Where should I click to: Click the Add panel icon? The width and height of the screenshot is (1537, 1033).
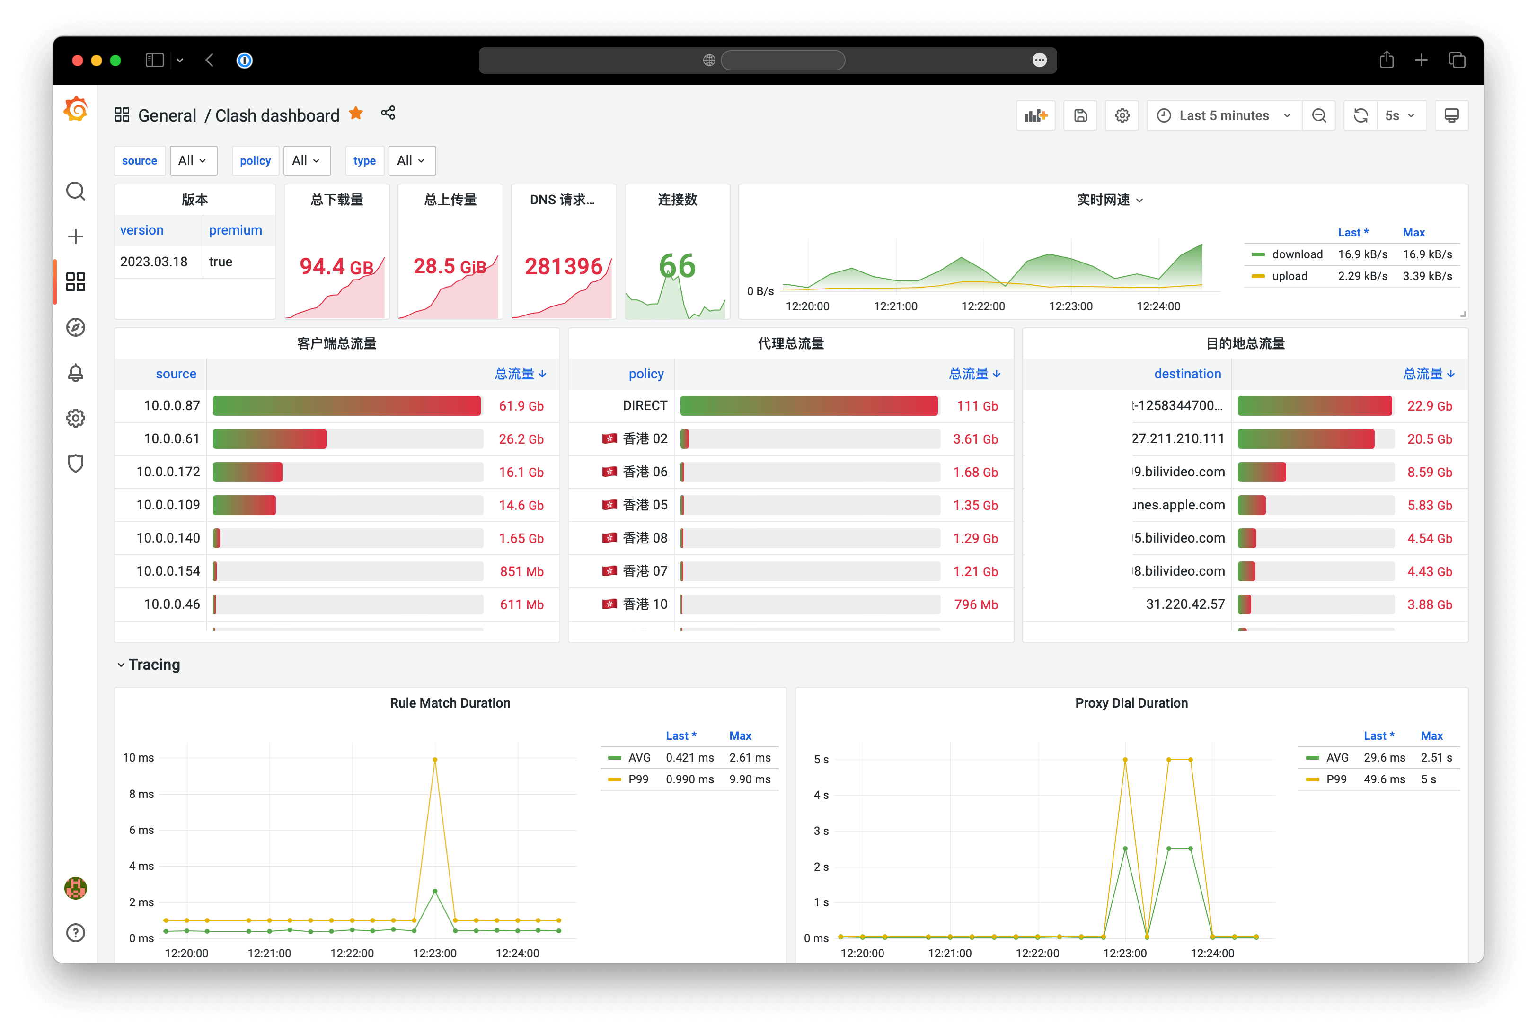1035,116
